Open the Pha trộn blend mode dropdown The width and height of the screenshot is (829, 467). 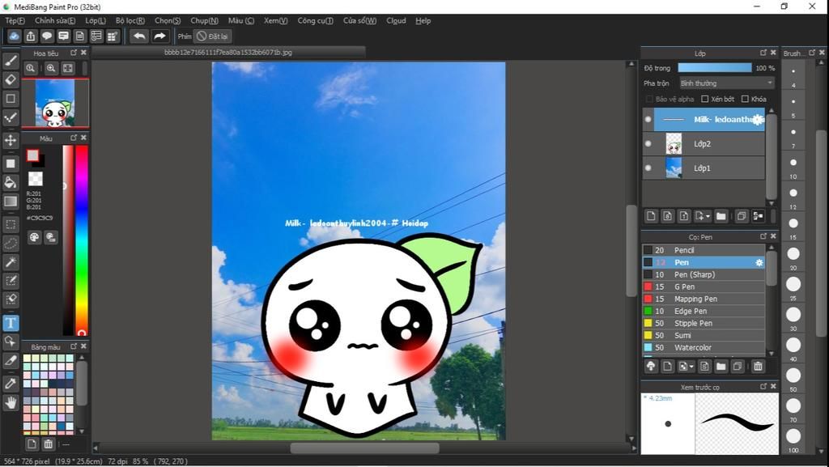pos(726,83)
